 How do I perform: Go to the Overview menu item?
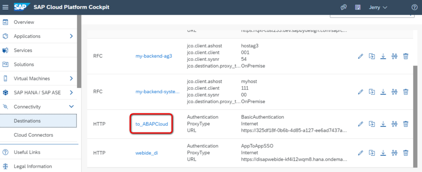pos(24,22)
